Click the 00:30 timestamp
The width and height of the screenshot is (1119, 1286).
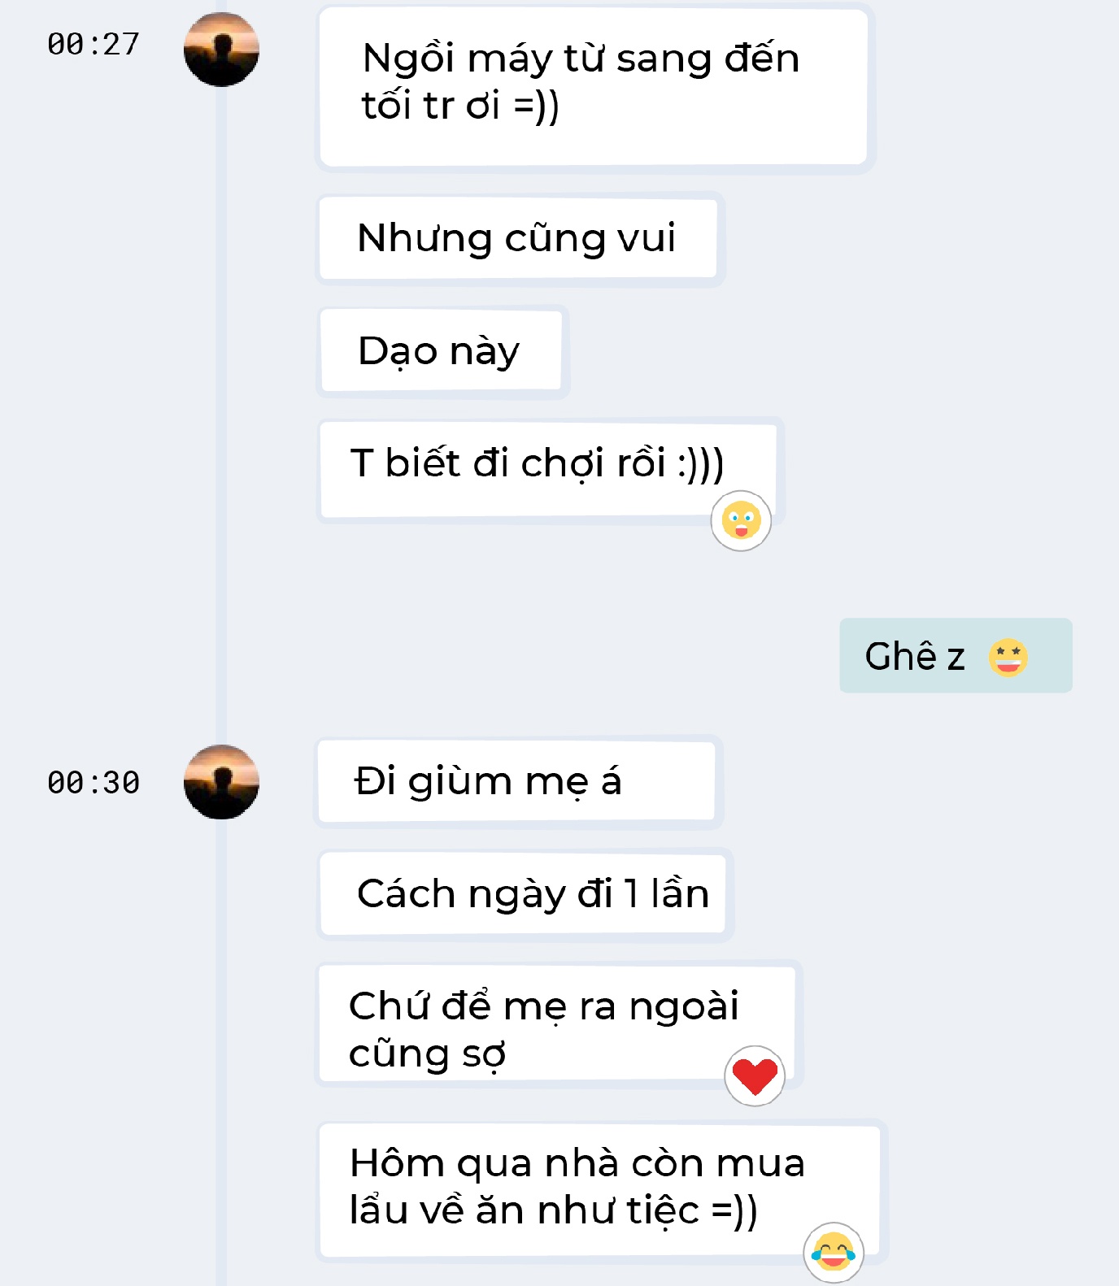pos(94,783)
